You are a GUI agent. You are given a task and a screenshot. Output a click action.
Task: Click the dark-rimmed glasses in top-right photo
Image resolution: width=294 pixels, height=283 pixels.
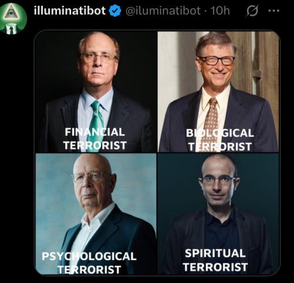pyautogui.click(x=216, y=61)
